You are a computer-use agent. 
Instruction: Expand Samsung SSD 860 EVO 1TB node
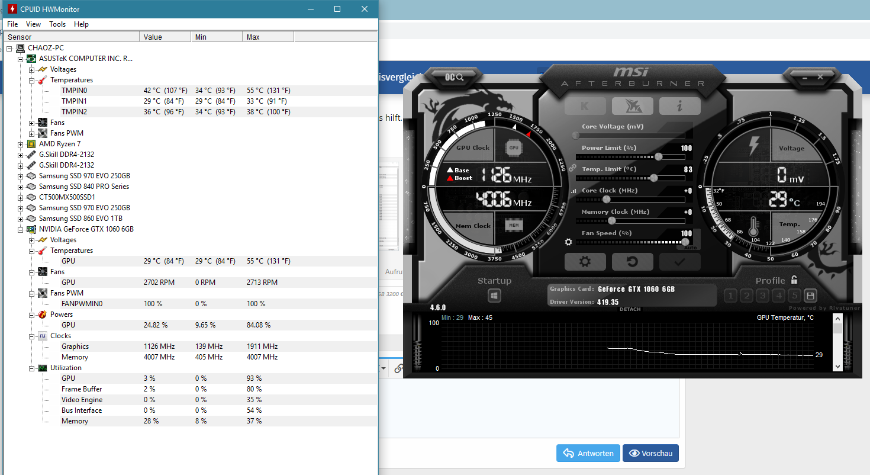(x=21, y=219)
